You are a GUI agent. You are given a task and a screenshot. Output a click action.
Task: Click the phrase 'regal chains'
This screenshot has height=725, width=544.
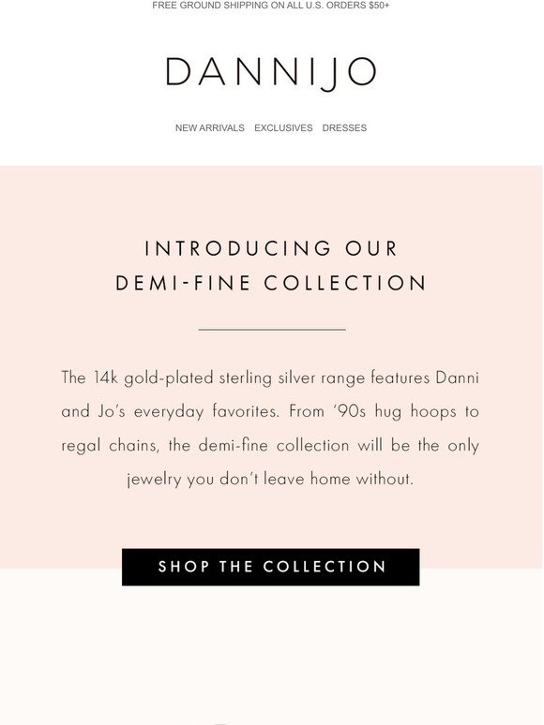pos(110,446)
